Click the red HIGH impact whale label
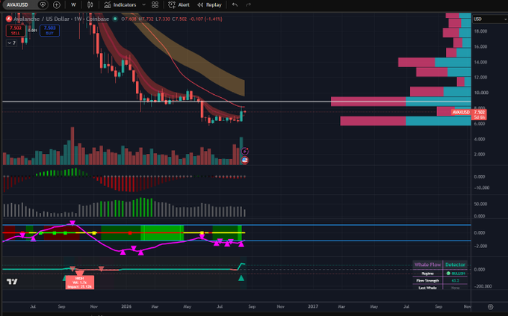The height and width of the screenshot is (316, 508). click(x=80, y=282)
